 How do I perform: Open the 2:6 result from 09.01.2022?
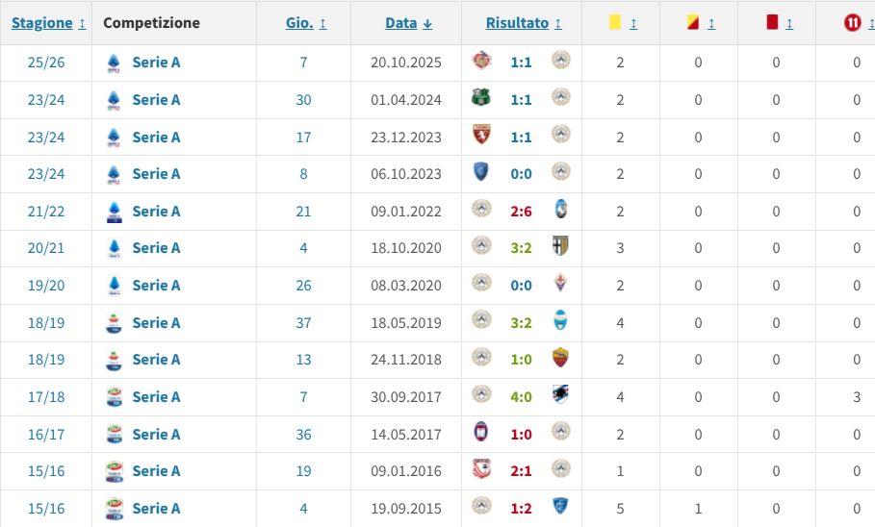tap(521, 211)
